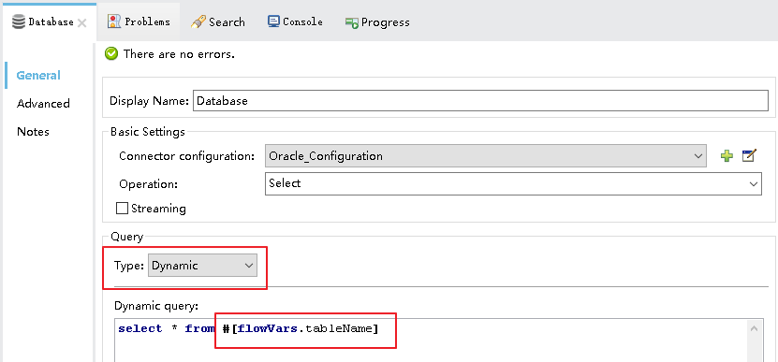
Task: Click the 'There are no errors.' message
Action: (179, 54)
